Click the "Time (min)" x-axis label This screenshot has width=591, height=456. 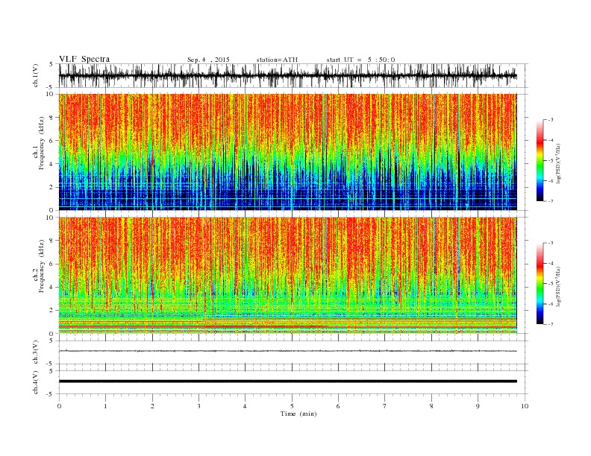[298, 414]
